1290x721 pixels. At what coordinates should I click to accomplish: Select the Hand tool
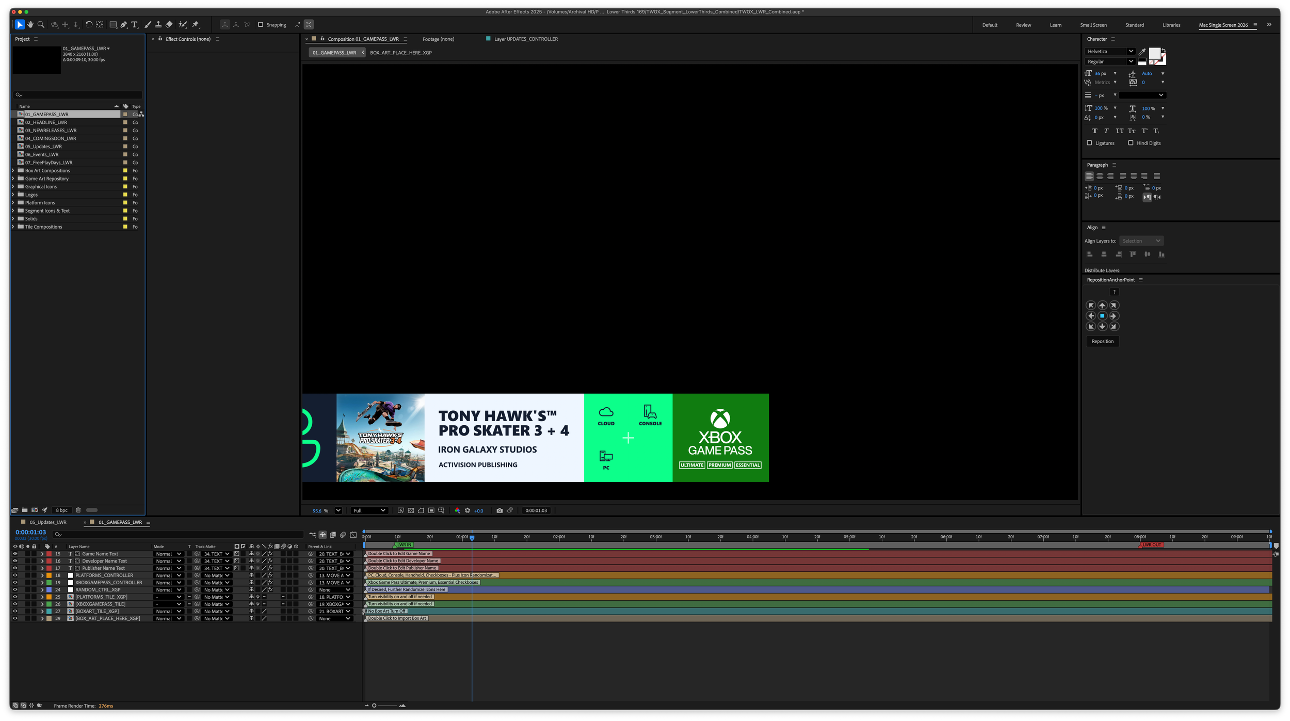(30, 24)
